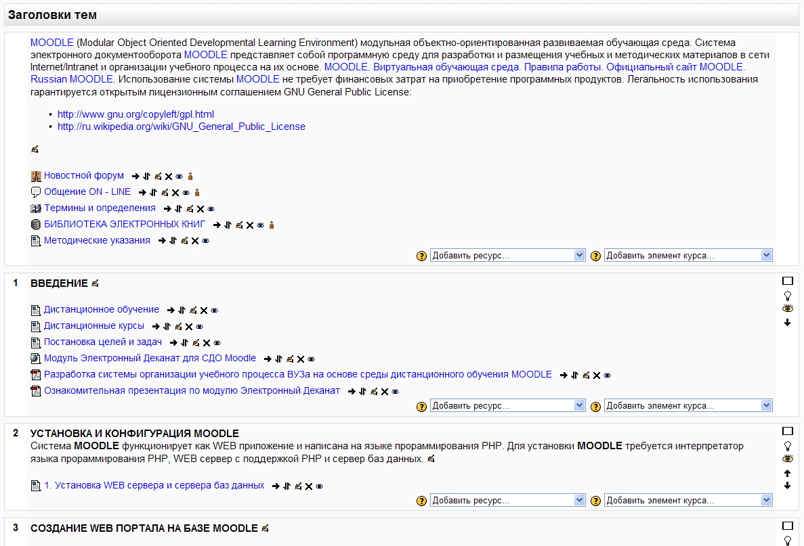Viewport: 804px width, 546px height.
Task: Move topic 2 УСТАНОВКА up
Action: pos(788,474)
